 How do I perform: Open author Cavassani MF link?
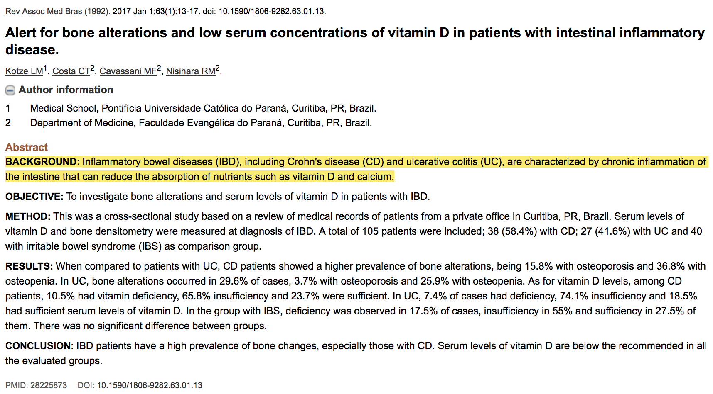pyautogui.click(x=128, y=71)
